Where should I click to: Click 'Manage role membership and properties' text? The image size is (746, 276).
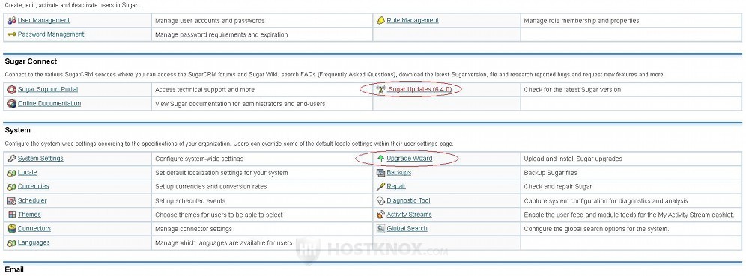point(581,21)
